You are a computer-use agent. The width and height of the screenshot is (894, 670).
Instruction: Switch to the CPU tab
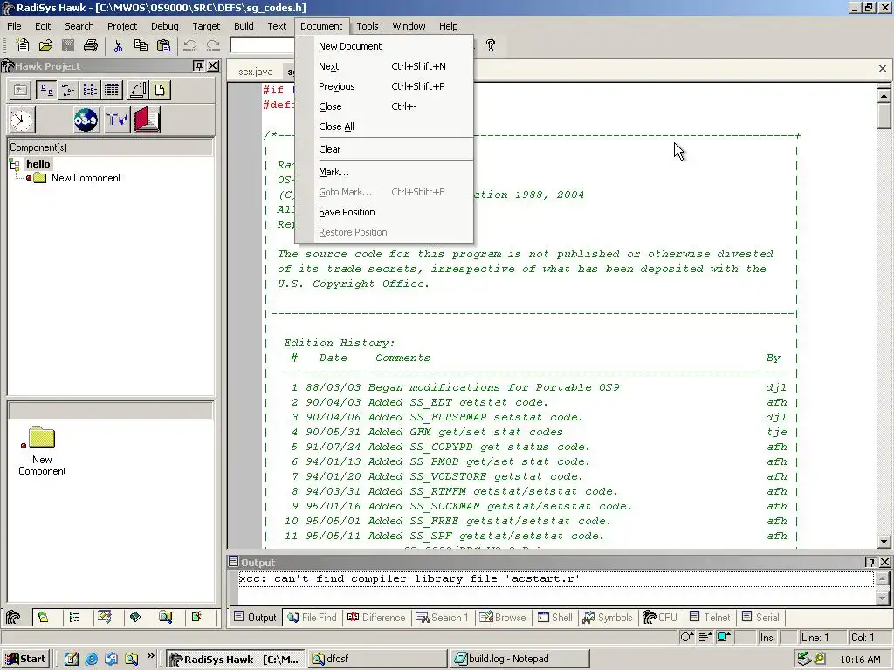point(660,618)
